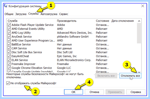This screenshot has width=150, height=99.
Task: Uncheck the AMD Log Utility service
Action: tap(9, 33)
